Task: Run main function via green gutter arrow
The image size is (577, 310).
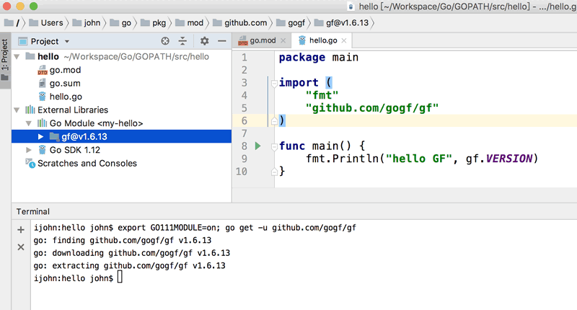Action: click(x=258, y=146)
